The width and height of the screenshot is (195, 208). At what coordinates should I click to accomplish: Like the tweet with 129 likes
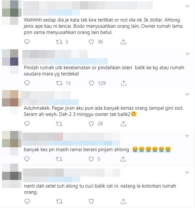[x=91, y=83]
